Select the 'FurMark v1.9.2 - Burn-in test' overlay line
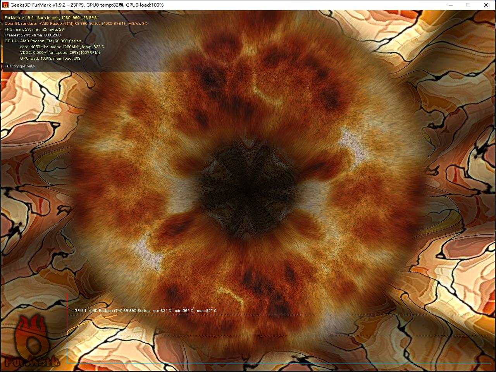Viewport: 496px width, 372px height. (51, 17)
